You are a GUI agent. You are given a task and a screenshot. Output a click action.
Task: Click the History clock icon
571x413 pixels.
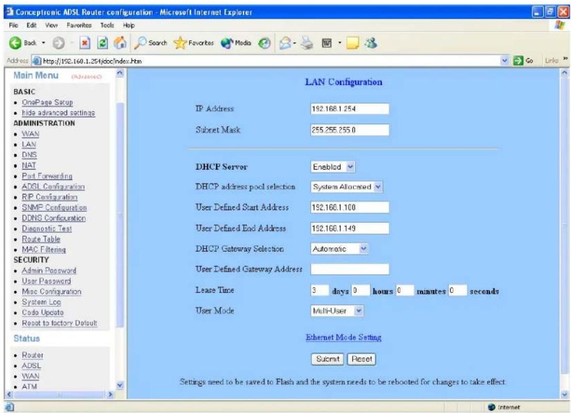click(x=264, y=43)
